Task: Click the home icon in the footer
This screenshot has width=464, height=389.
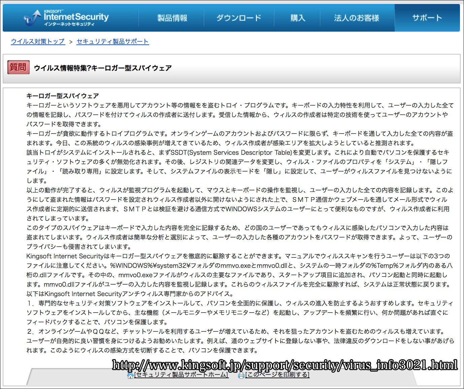Action: tap(130, 375)
